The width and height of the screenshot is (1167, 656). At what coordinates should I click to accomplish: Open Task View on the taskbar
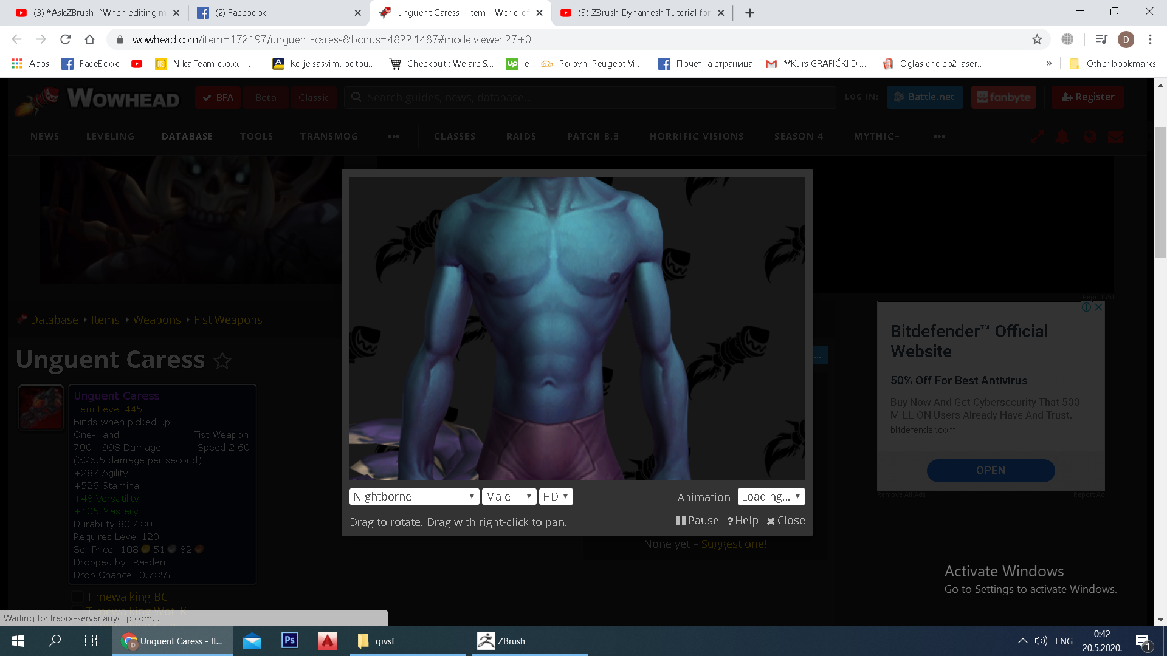91,641
